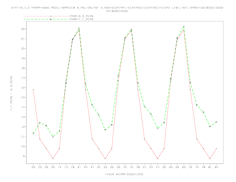Click the green circle data point at hour 33

pos(105,130)
